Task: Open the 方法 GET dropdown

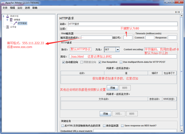Action: pyautogui.click(x=112, y=50)
